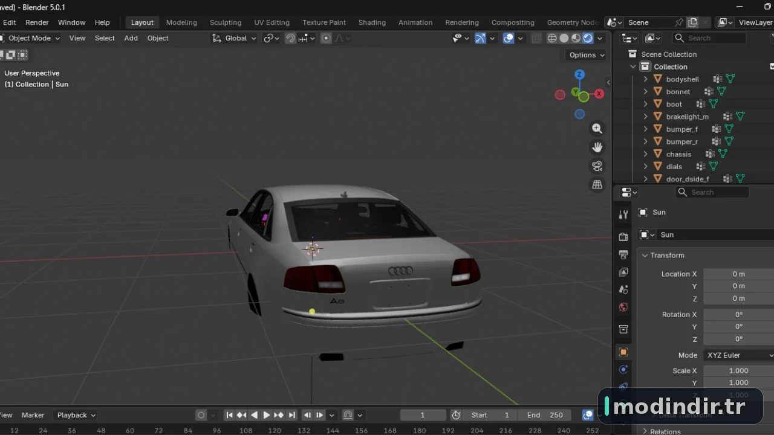This screenshot has width=774, height=435.
Task: Open the Playback dropdown in timeline
Action: tap(76, 415)
